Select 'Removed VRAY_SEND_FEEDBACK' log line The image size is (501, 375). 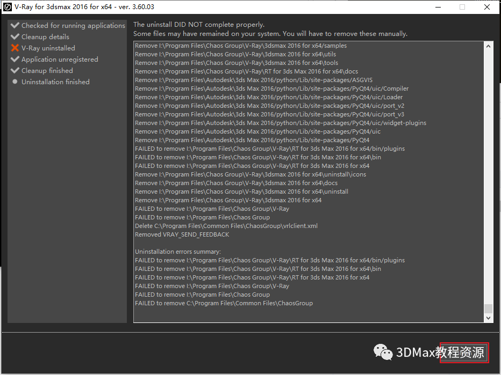tap(182, 234)
